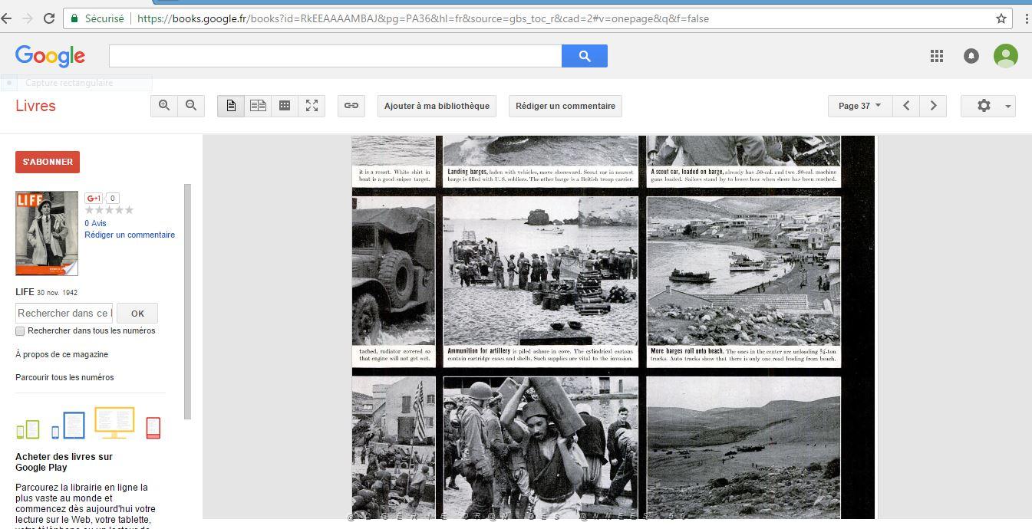Open the Page 37 dropdown
Viewport: 1032px width, 529px height.
tap(859, 106)
